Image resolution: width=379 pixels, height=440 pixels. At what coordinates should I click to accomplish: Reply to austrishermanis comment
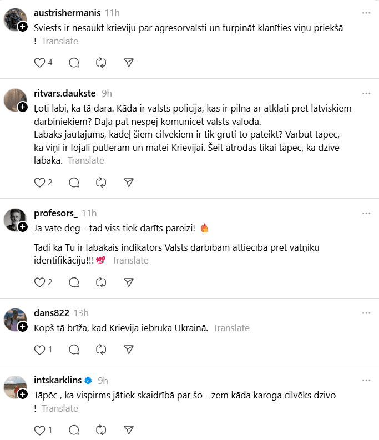coord(73,63)
